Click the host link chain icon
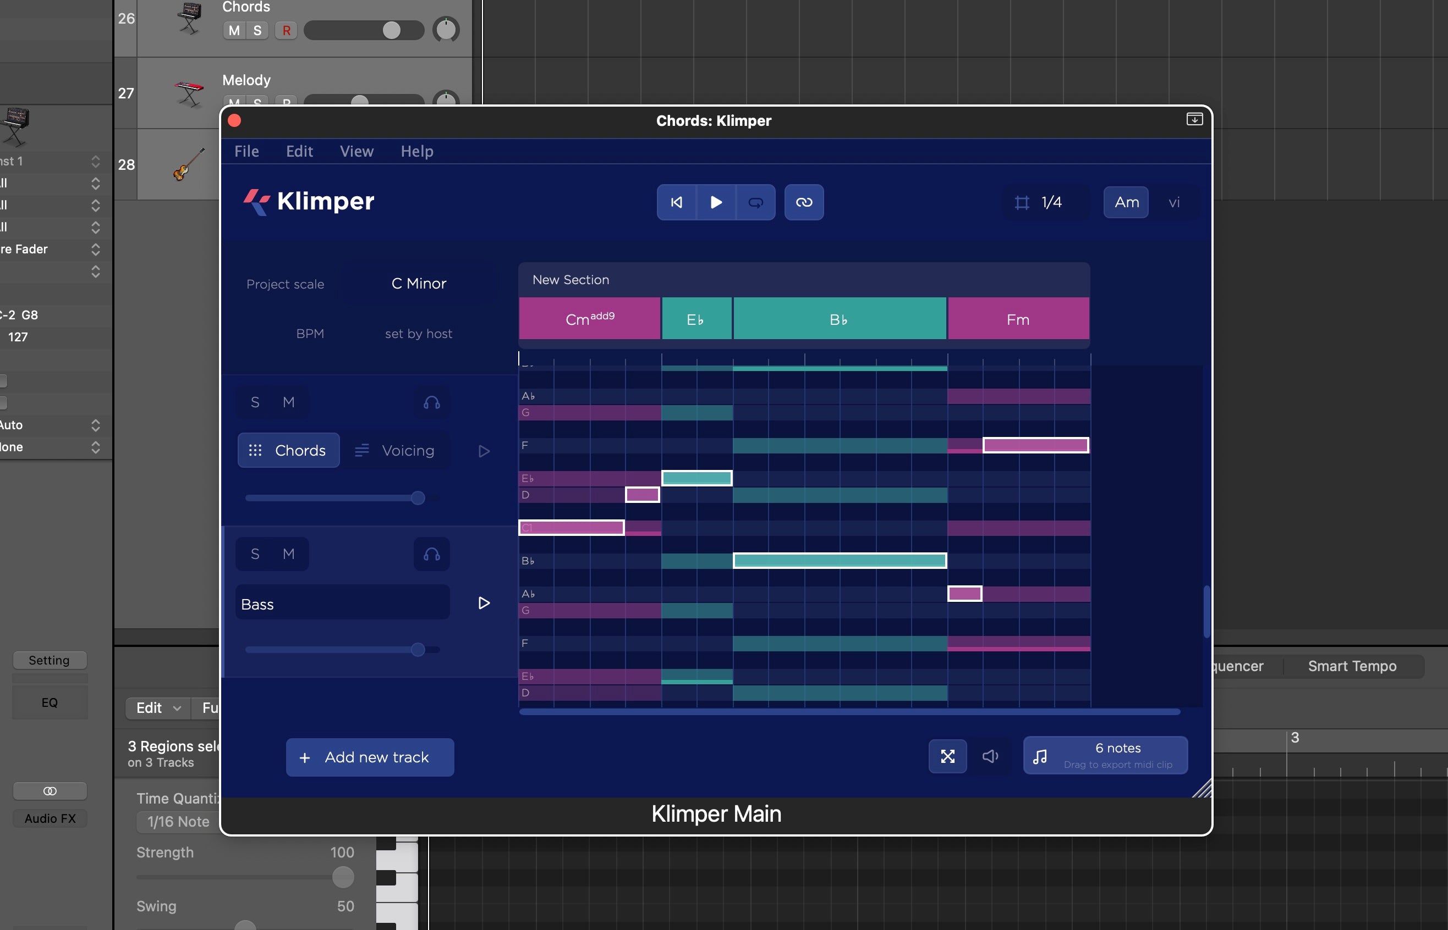This screenshot has width=1448, height=930. point(804,202)
